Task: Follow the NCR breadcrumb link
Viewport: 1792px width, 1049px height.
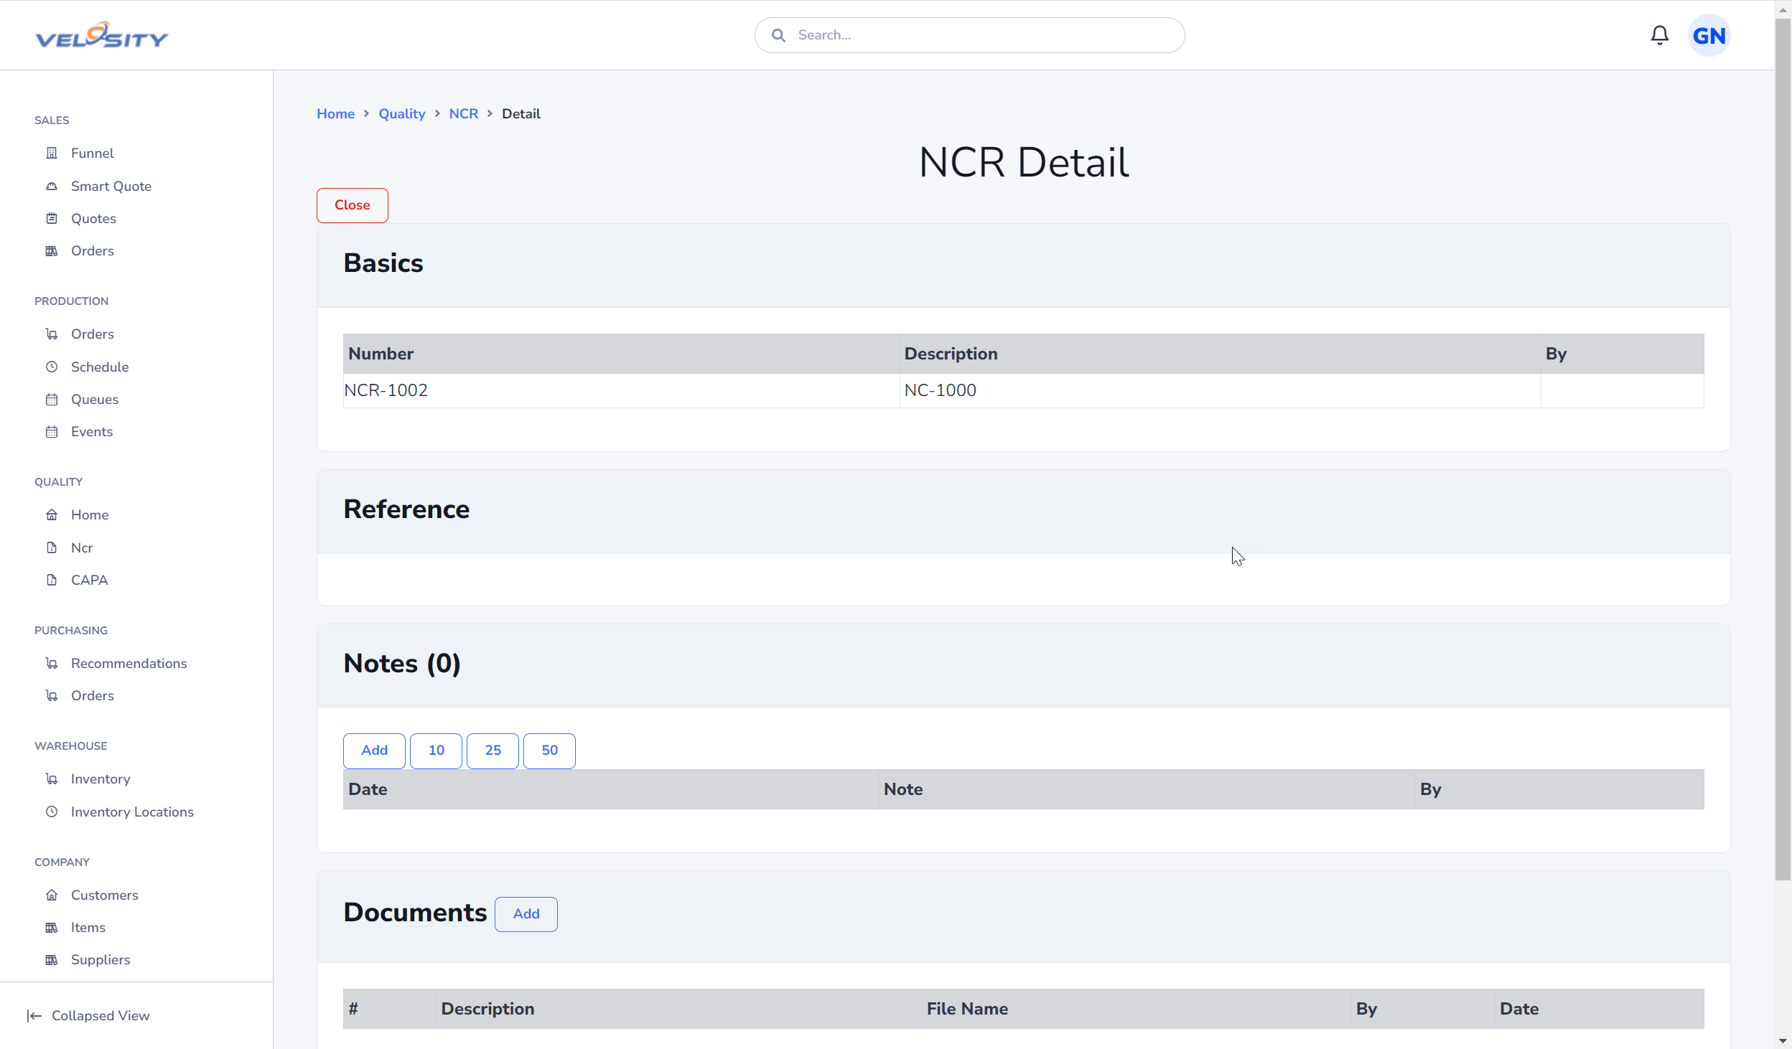Action: tap(463, 113)
